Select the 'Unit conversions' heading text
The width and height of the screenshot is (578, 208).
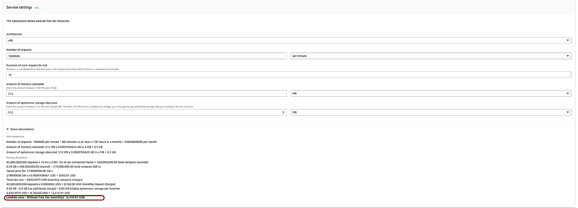pos(15,136)
